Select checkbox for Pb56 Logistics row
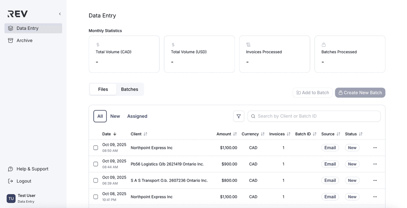Screen dimensions: 407x208 click(96, 164)
